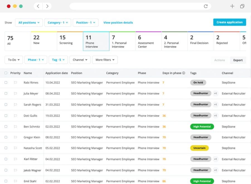Select the Natasha Scott row checkbox
The height and width of the screenshot is (184, 251).
coord(6,148)
